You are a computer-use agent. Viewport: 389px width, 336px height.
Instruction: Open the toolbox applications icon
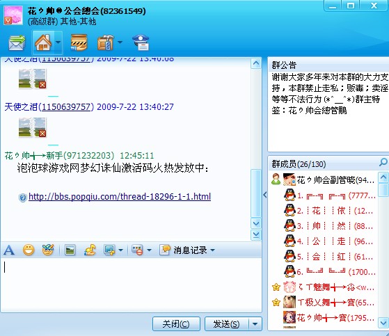click(105, 42)
